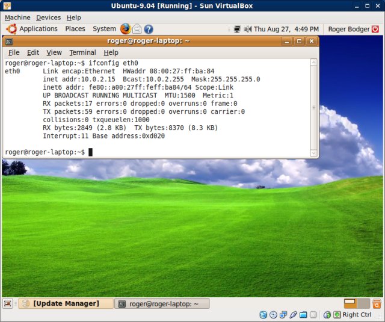Open VirtualBox Machine menu
The width and height of the screenshot is (385, 322).
coord(17,17)
